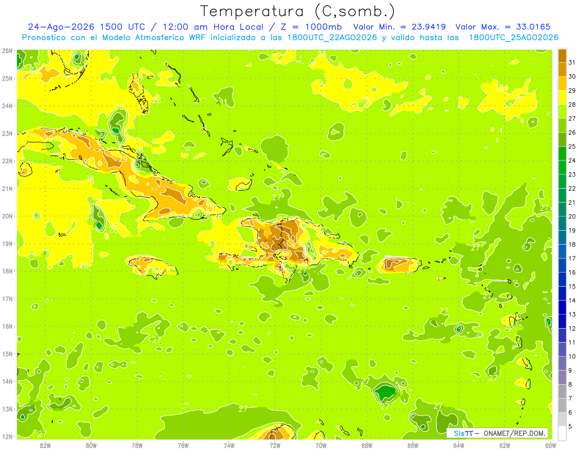
Task: Click the color scale number 15
Action: pos(572,286)
